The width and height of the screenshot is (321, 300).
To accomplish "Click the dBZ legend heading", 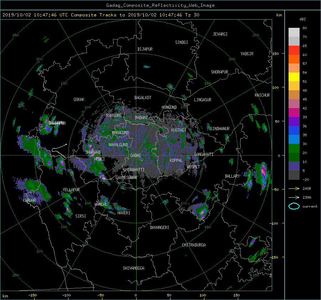I will (302, 19).
